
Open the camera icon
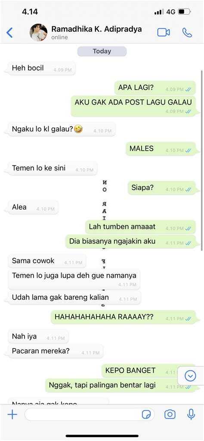pos(170,414)
